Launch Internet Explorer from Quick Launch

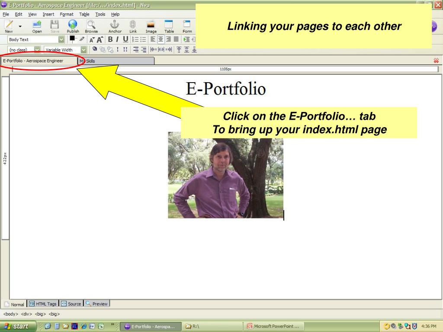(83, 326)
